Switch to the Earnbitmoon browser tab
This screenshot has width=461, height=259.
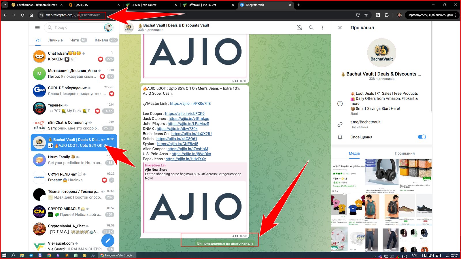(37, 5)
